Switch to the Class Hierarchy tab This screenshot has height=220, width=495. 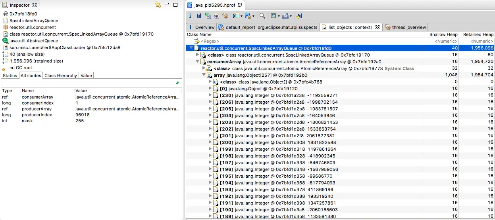pos(61,76)
